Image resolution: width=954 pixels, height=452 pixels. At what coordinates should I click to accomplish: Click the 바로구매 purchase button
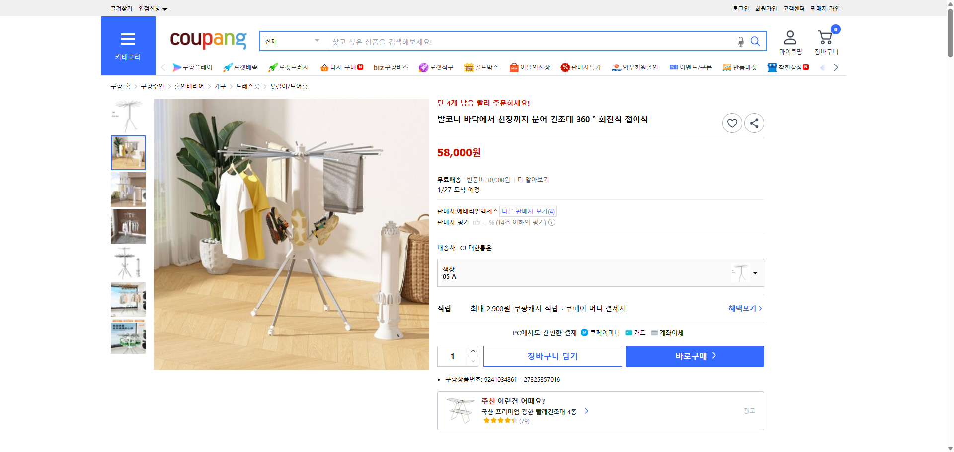694,356
